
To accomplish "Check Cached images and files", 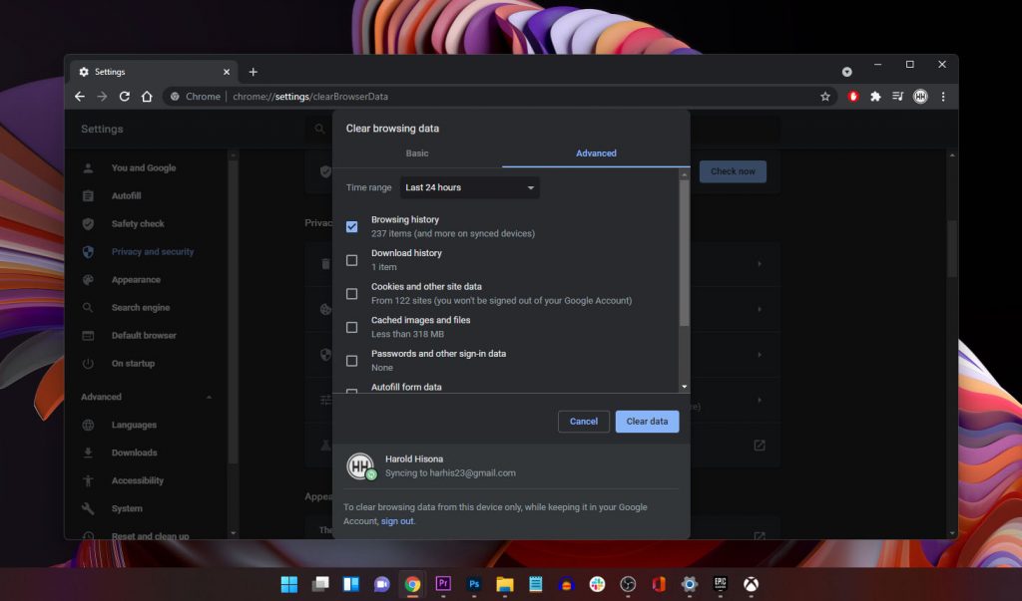I will [352, 327].
